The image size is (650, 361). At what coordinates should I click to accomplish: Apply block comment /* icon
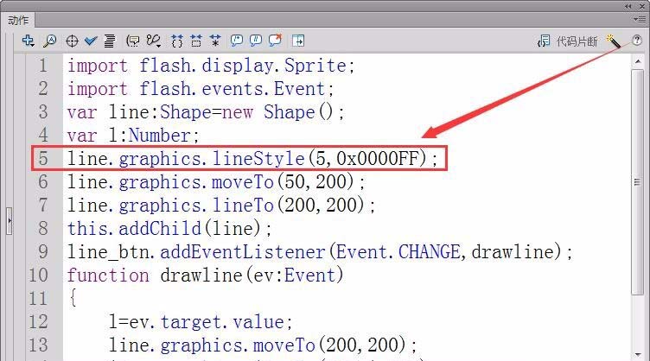236,41
